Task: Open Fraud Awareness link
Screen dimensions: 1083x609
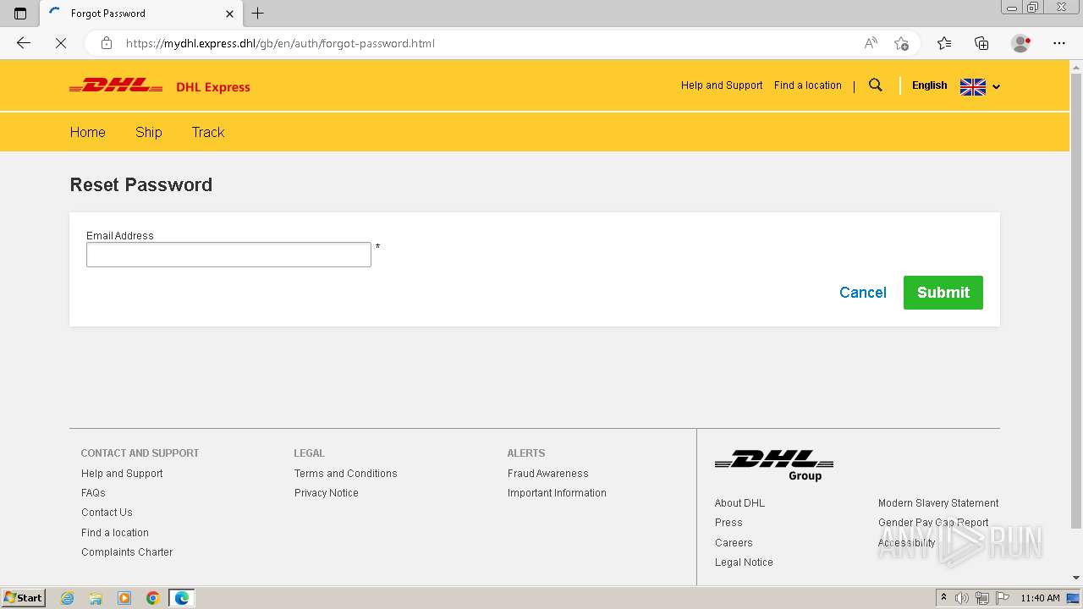Action: click(548, 474)
